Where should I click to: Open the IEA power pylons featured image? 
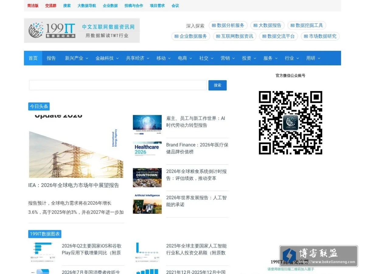pyautogui.click(x=76, y=146)
